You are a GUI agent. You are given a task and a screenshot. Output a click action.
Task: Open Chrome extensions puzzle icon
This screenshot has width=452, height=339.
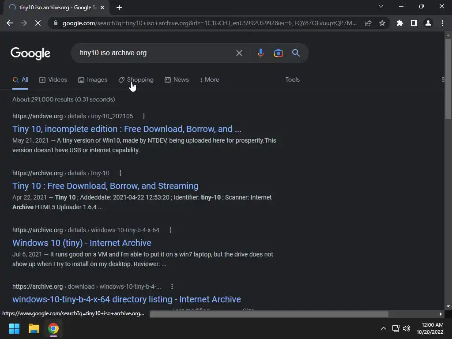tap(399, 23)
